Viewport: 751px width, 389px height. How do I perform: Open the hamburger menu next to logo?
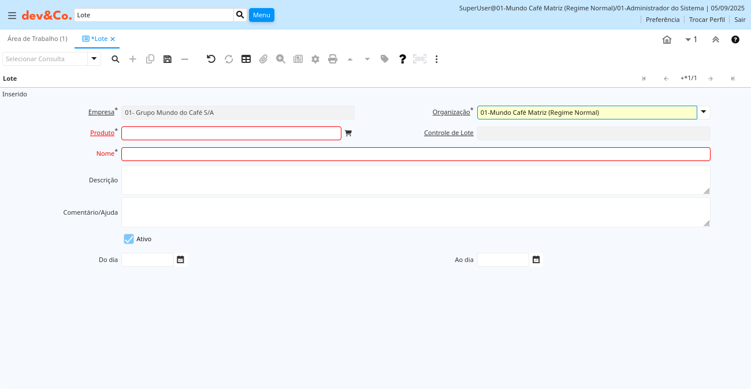coord(12,16)
